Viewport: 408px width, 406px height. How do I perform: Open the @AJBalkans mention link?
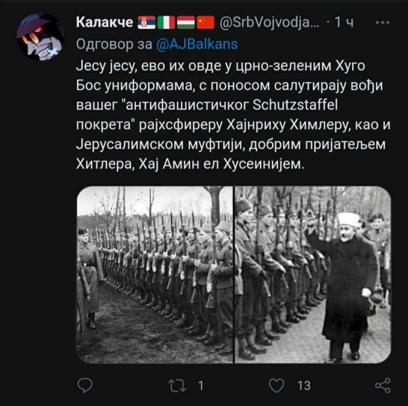click(197, 44)
